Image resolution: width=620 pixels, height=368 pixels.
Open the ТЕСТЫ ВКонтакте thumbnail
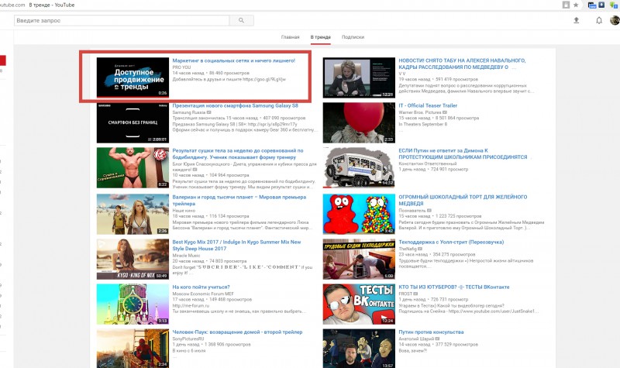pos(359,304)
